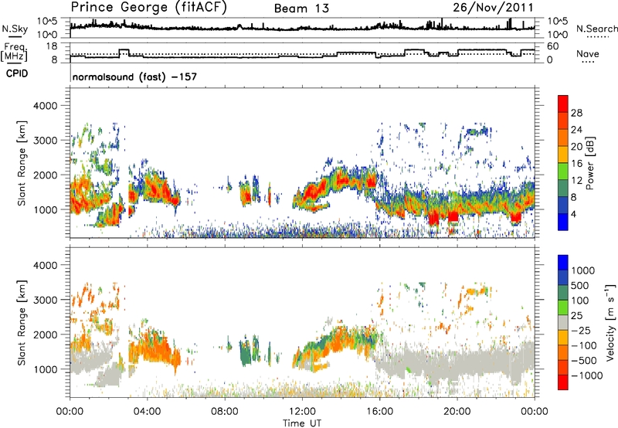Viewport: 618px width, 428px height.
Task: Click the date '26/Nov/2011' in the header
Action: point(493,7)
